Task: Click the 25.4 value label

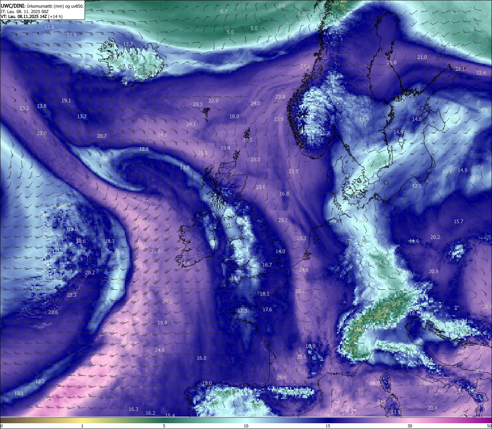Action: tap(487, 307)
